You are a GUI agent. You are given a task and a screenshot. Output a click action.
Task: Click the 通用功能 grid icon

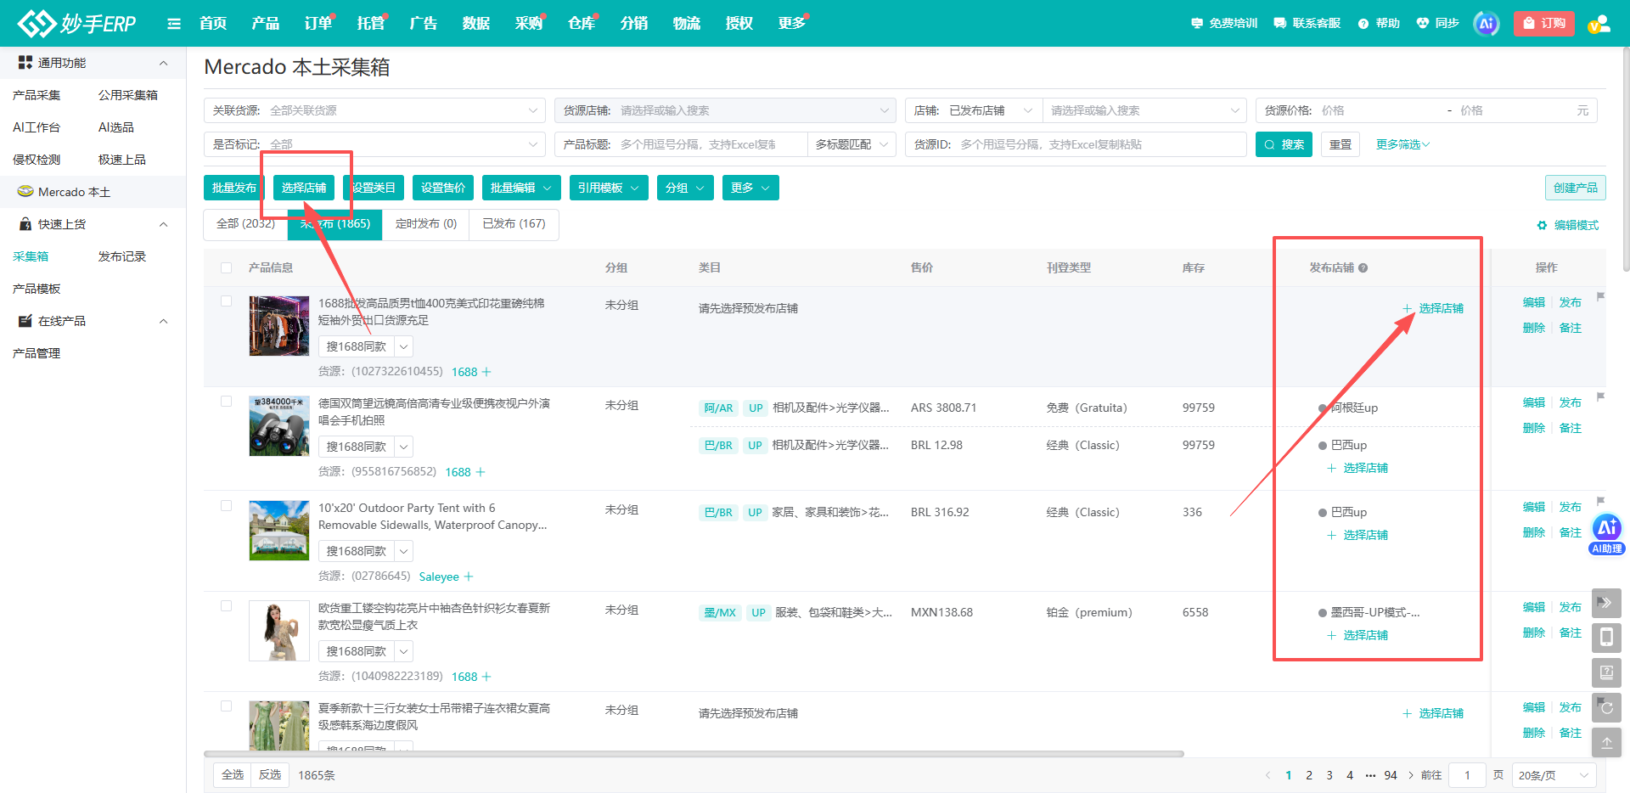pyautogui.click(x=25, y=63)
